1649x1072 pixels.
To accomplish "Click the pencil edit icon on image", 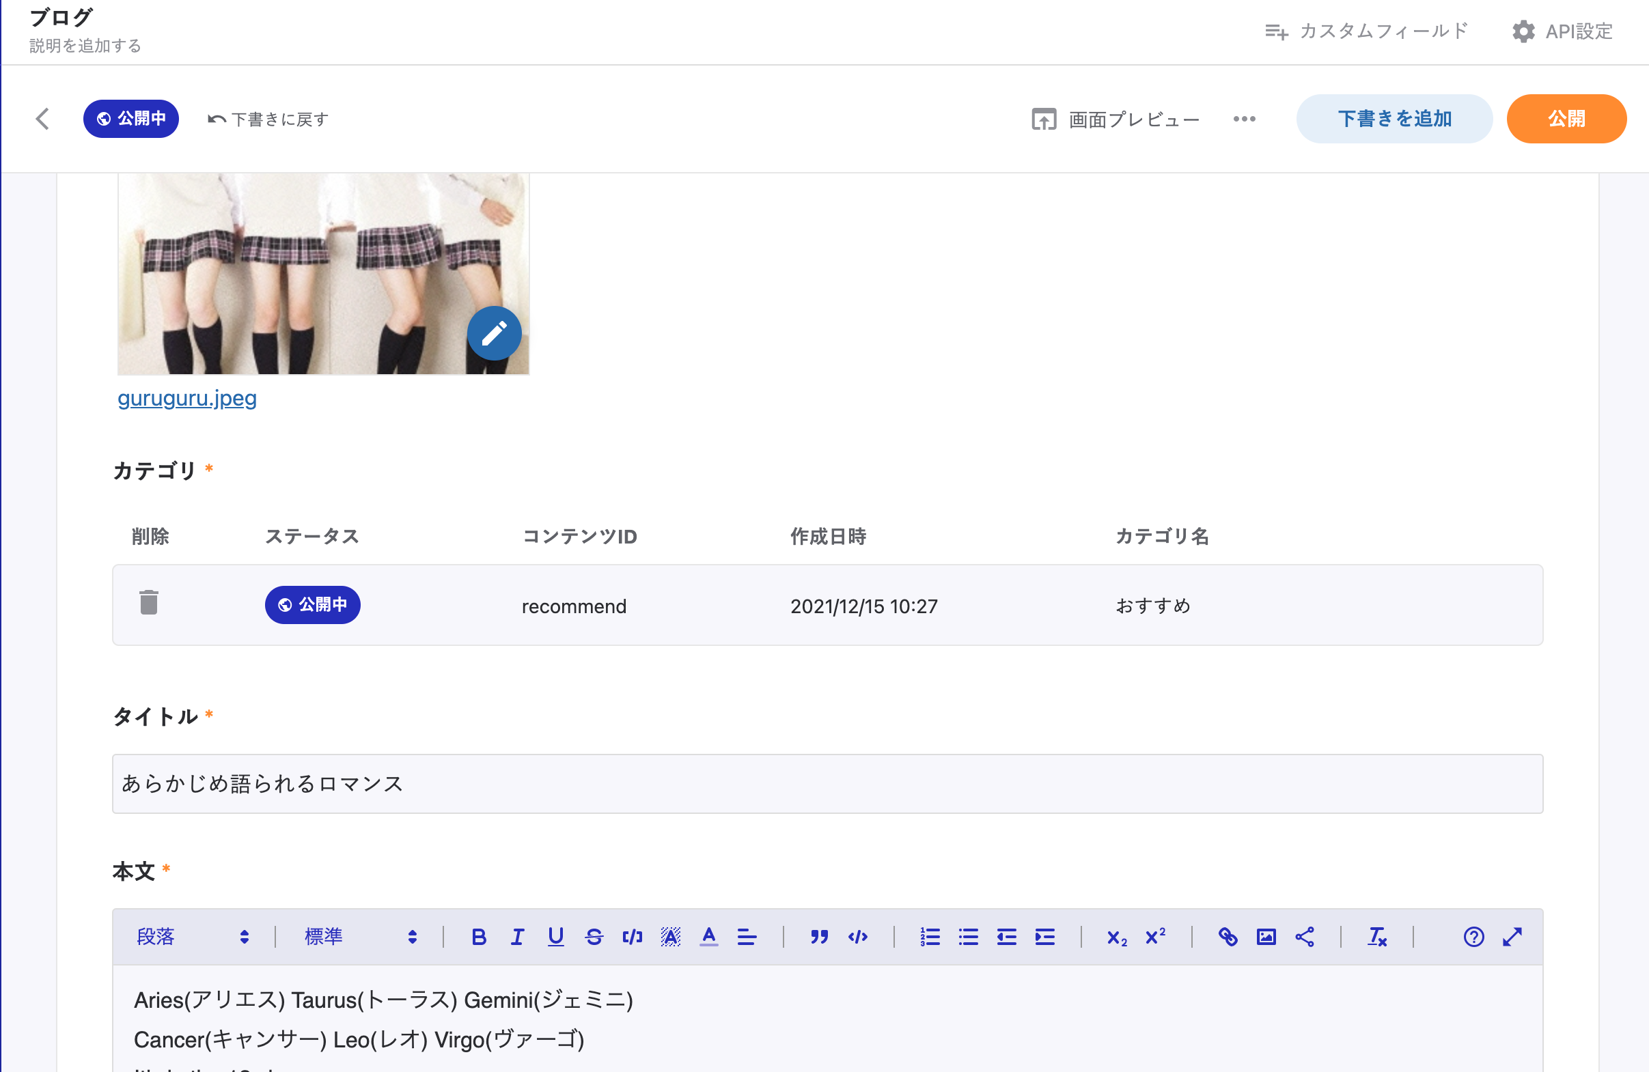I will point(494,334).
